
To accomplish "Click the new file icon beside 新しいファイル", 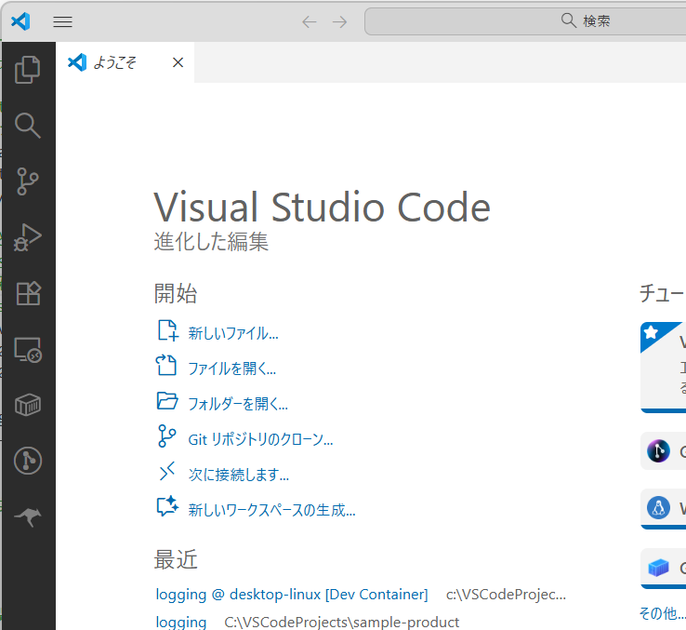I will [x=167, y=330].
